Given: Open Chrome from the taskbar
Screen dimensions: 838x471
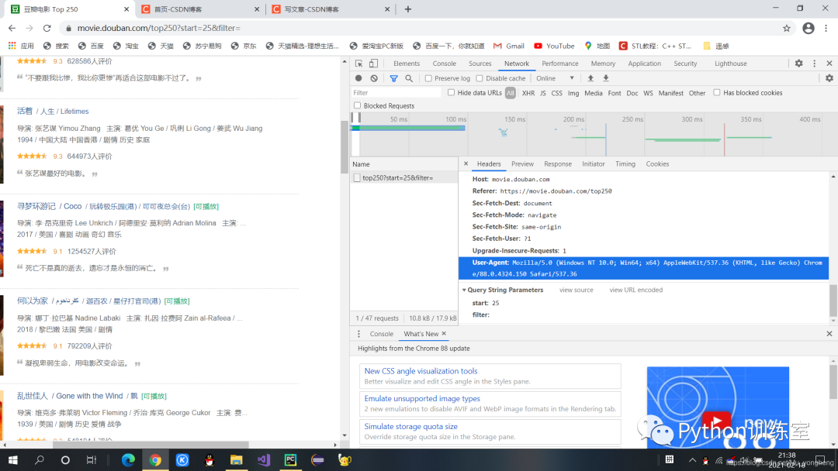Looking at the screenshot, I should pyautogui.click(x=155, y=460).
